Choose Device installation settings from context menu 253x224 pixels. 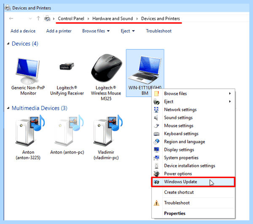click(193, 166)
